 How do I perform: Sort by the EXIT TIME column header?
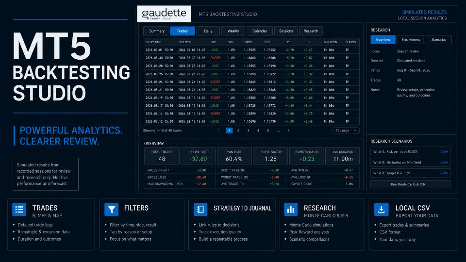coord(184,42)
